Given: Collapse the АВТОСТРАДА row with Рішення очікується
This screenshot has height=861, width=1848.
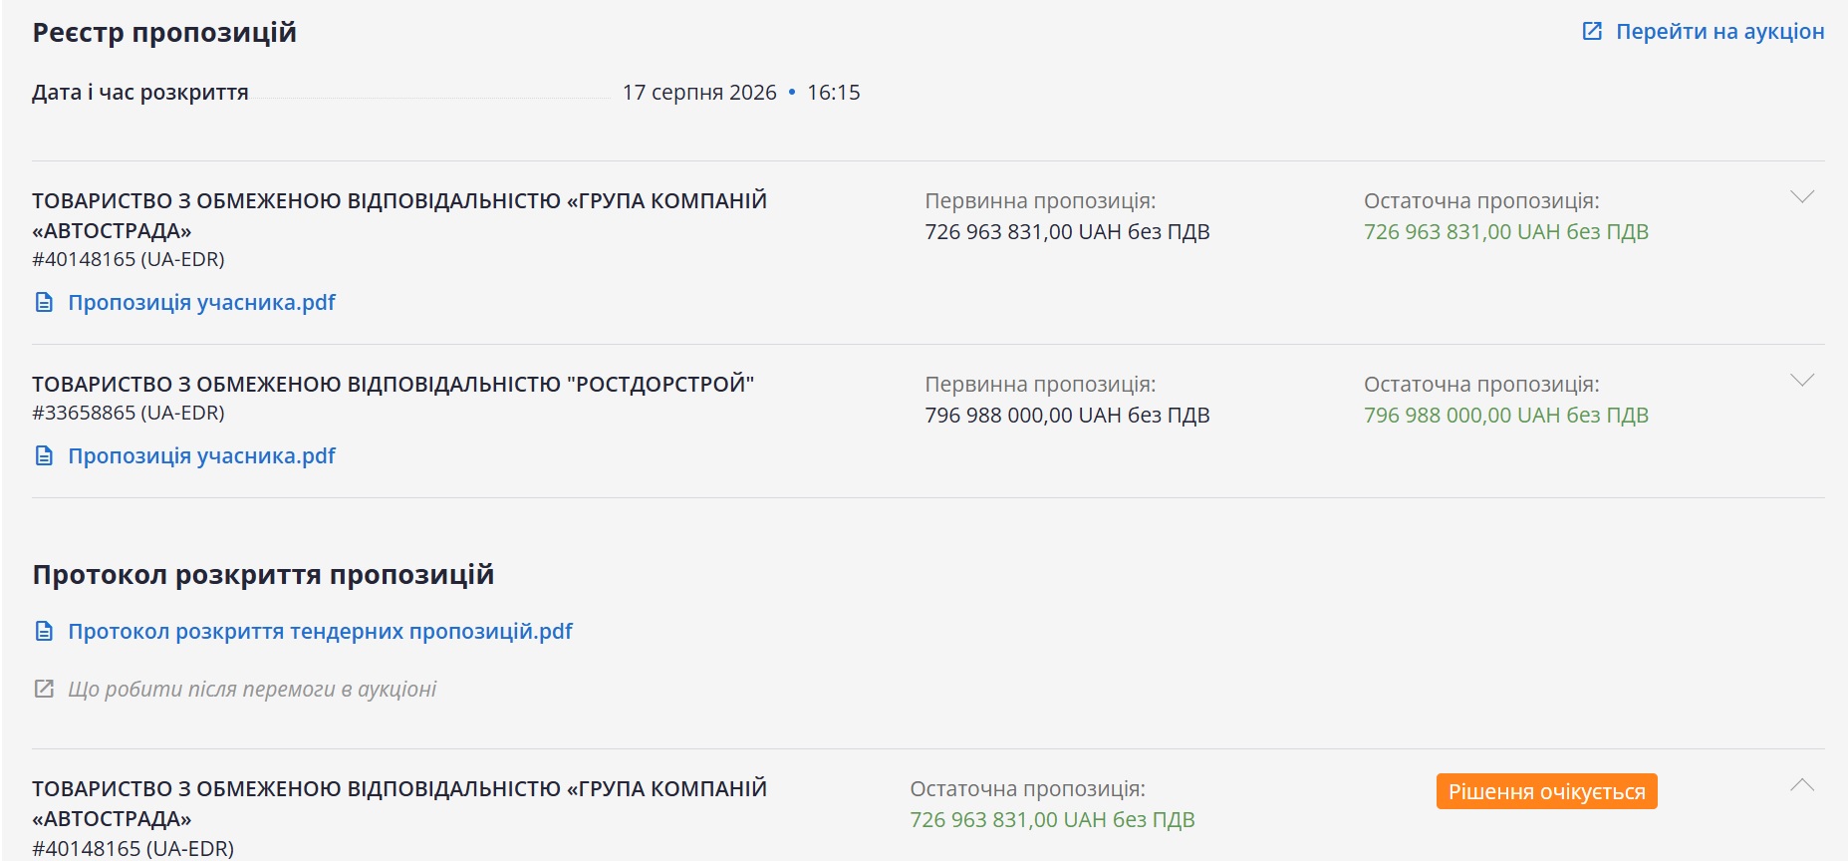Looking at the screenshot, I should point(1801,785).
